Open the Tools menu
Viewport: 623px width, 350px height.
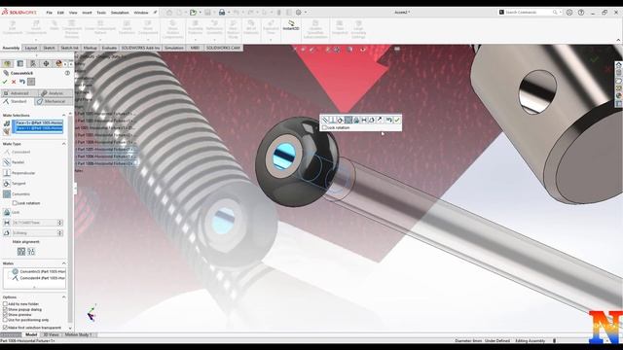click(x=101, y=13)
